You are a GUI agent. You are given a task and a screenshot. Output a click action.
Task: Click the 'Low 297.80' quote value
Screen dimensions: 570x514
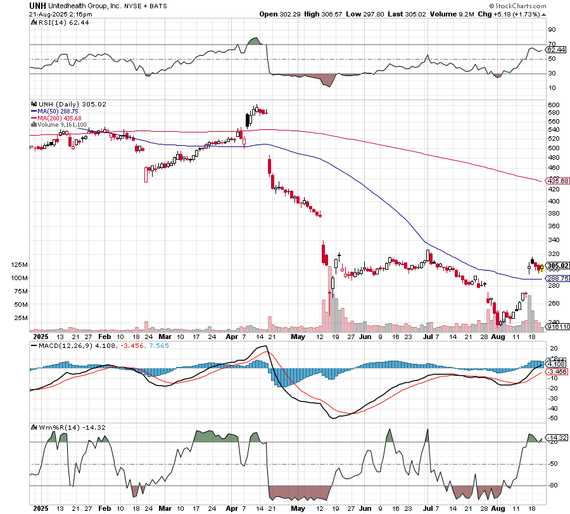click(x=365, y=14)
